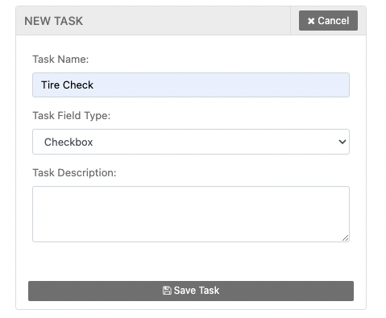Click the Save Task button
The height and width of the screenshot is (318, 386).
191,291
